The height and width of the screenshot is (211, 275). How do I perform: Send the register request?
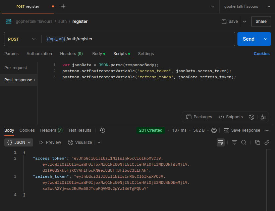(249, 39)
